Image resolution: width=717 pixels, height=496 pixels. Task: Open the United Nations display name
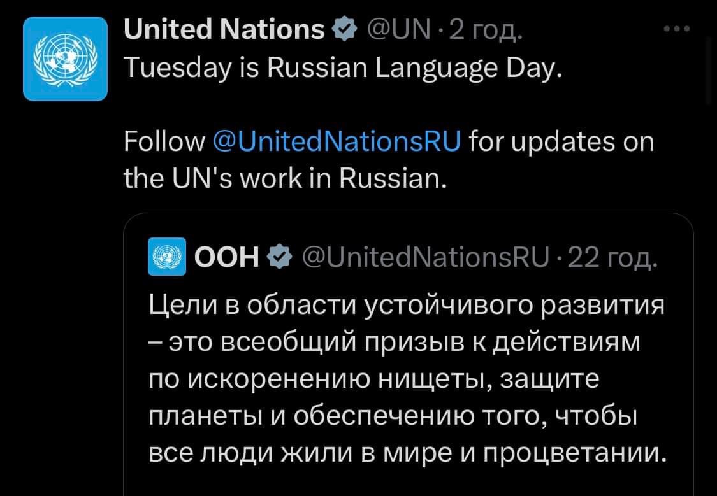point(224,29)
